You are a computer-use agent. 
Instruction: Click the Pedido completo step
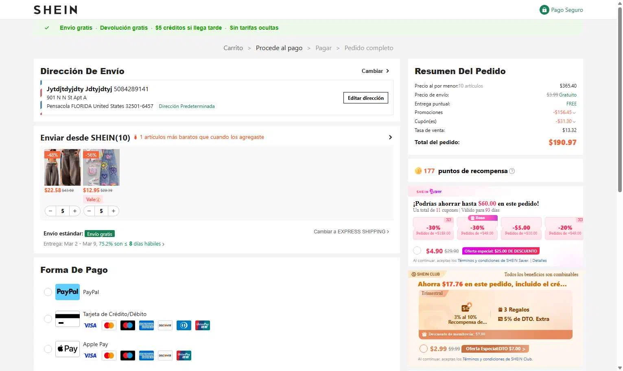369,48
